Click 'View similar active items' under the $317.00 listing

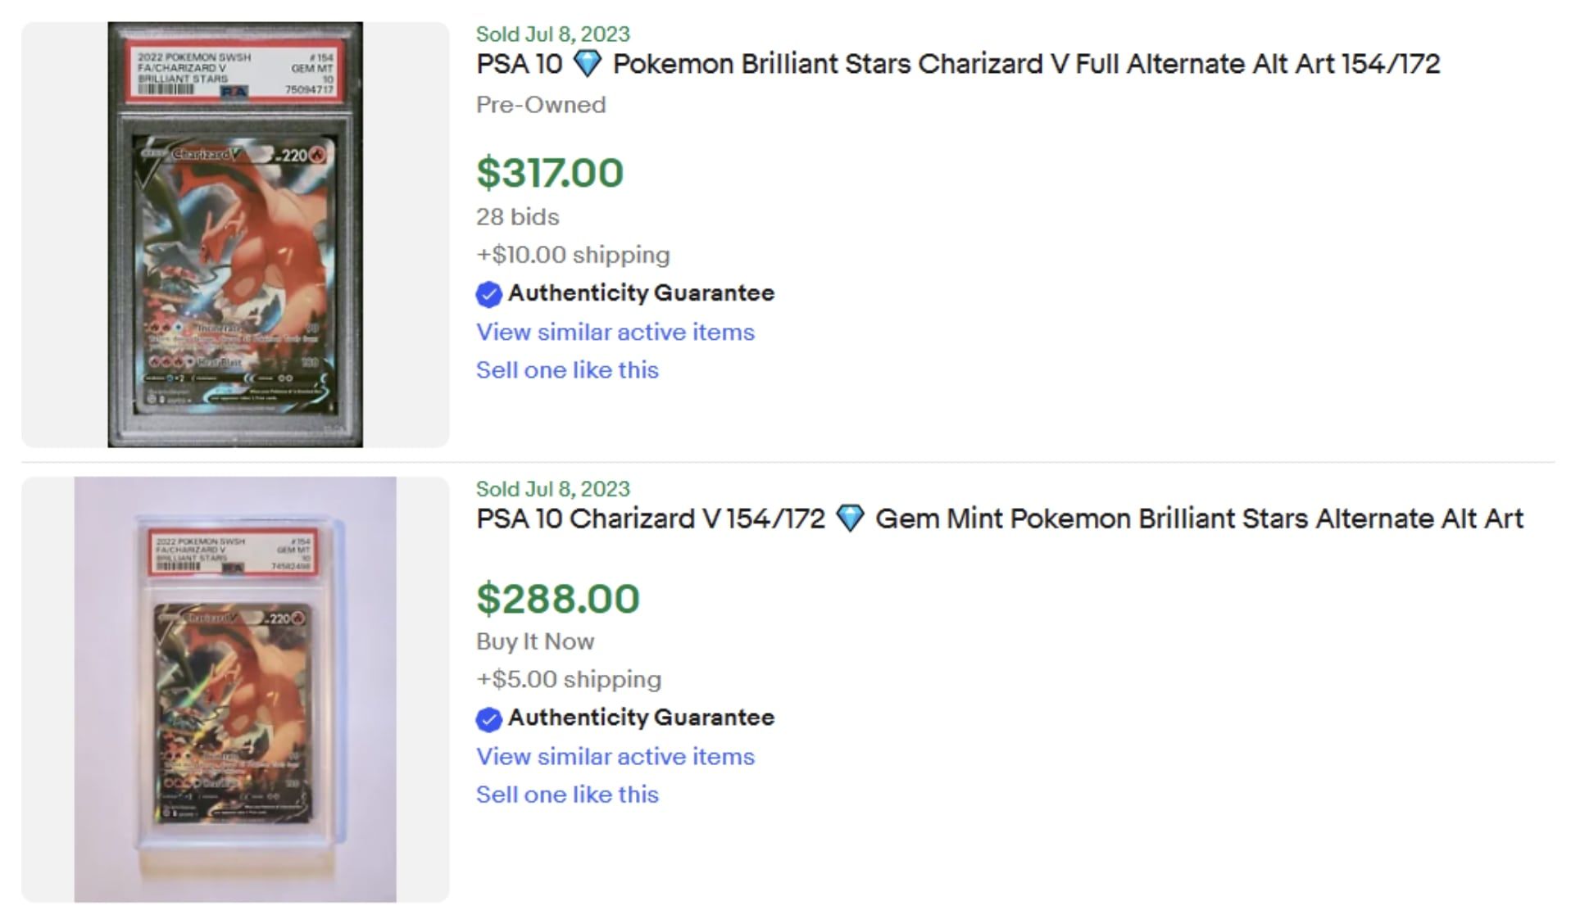click(x=615, y=332)
